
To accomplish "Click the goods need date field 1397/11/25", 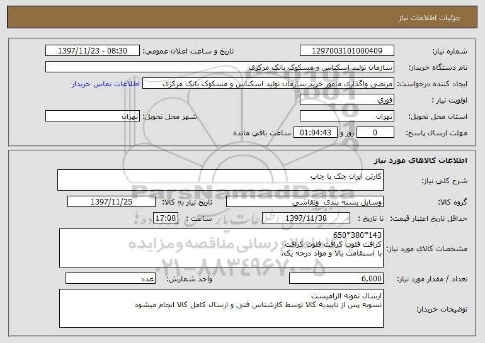I will pyautogui.click(x=111, y=201).
